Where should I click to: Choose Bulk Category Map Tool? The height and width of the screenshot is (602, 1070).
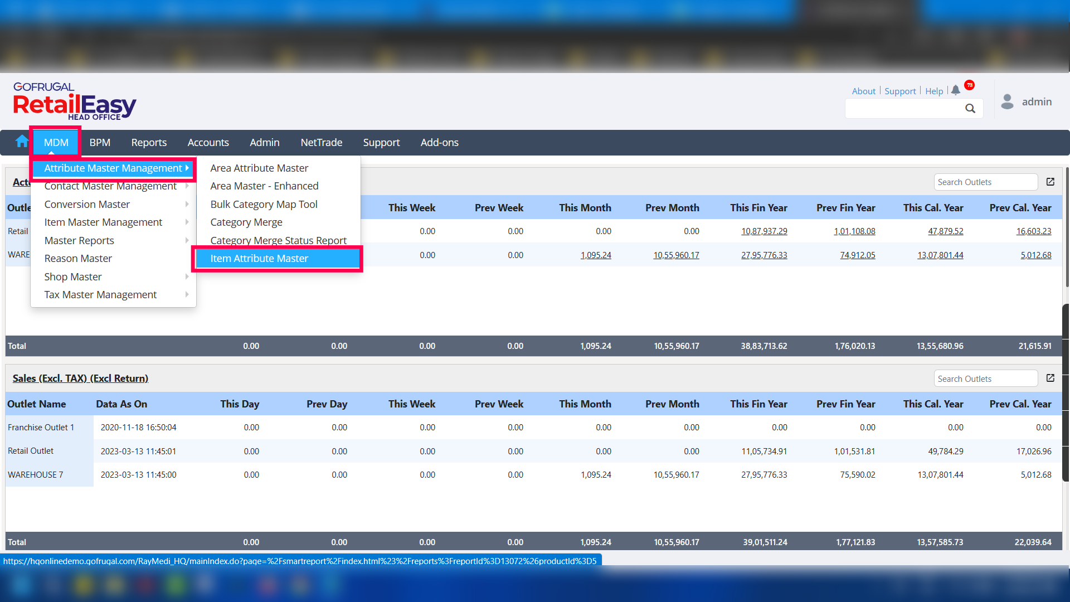[264, 205]
